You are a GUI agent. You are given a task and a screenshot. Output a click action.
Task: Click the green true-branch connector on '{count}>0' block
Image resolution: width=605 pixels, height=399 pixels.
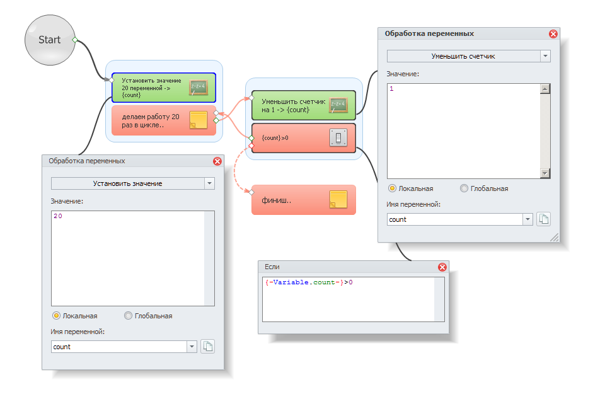click(251, 138)
